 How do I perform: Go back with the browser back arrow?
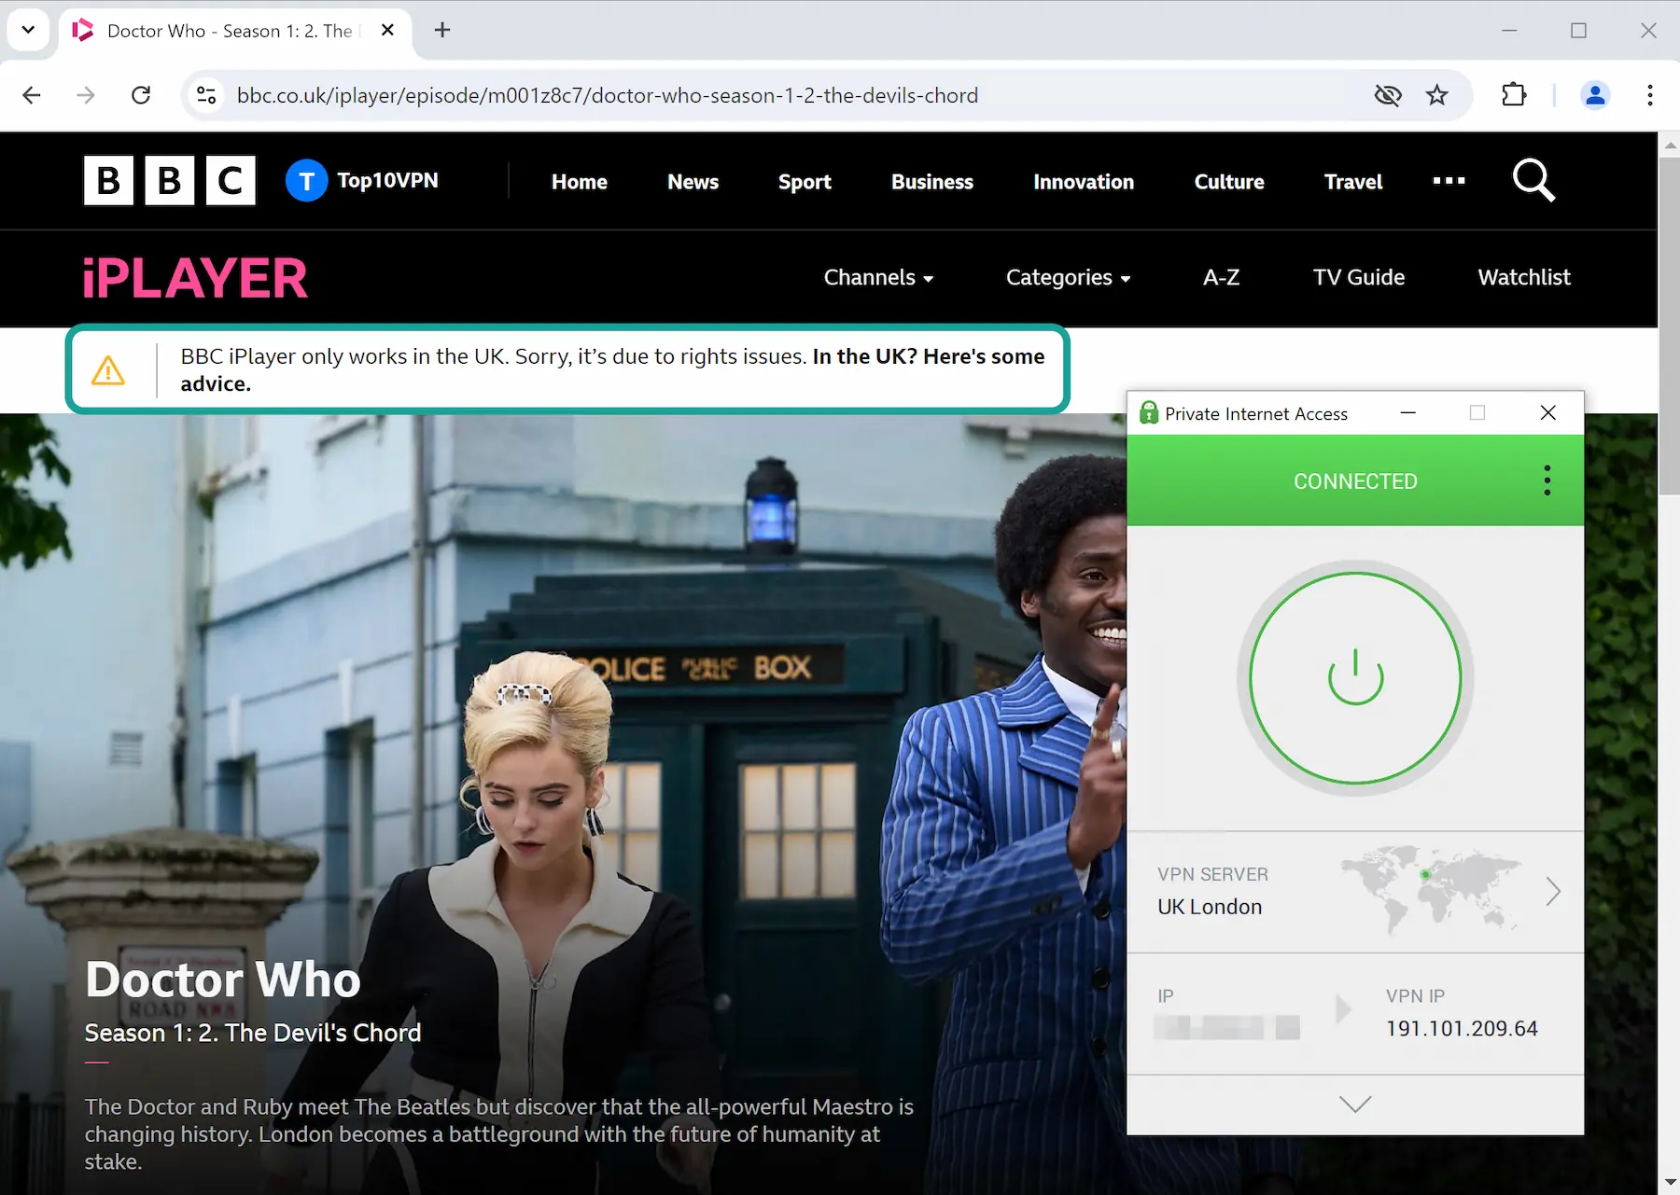click(x=32, y=95)
